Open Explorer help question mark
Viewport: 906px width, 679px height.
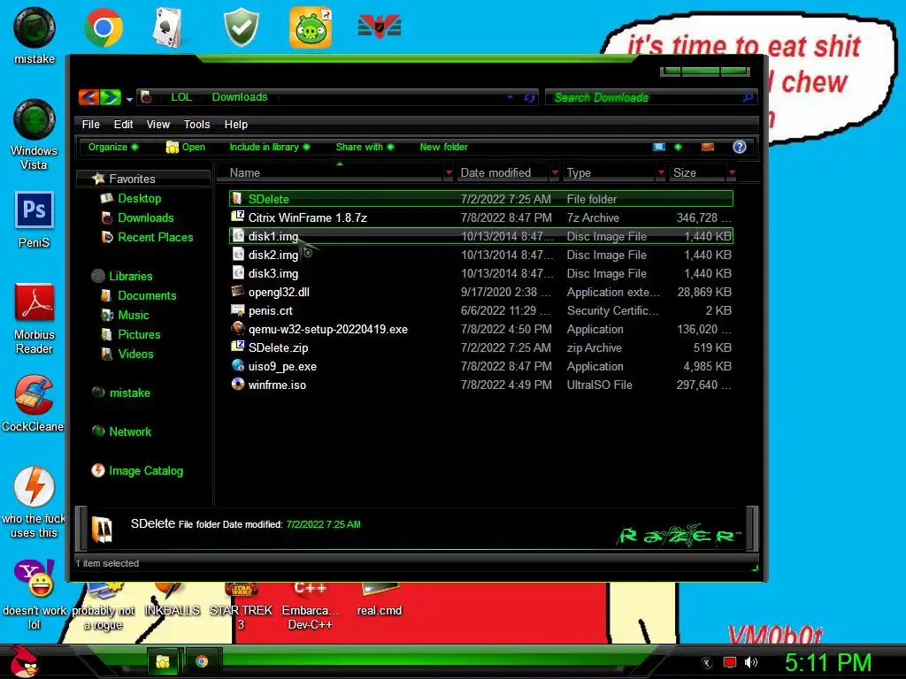coord(739,147)
